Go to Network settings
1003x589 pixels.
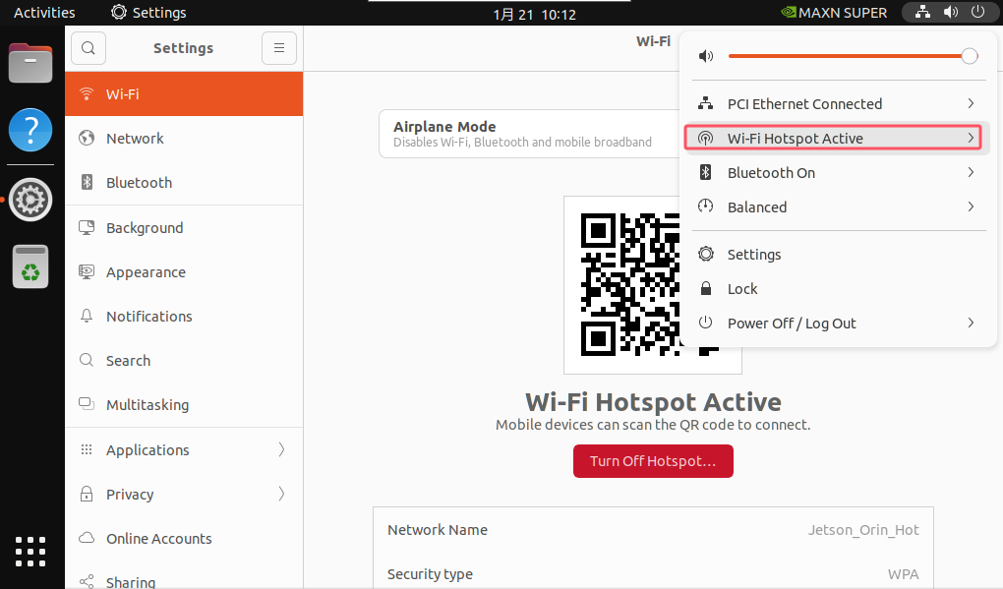coord(184,138)
